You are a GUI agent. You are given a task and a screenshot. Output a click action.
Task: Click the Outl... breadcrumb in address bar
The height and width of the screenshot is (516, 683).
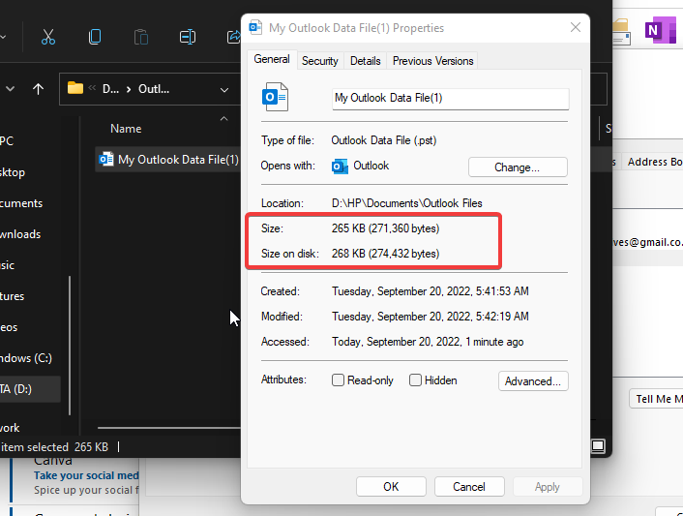click(154, 89)
